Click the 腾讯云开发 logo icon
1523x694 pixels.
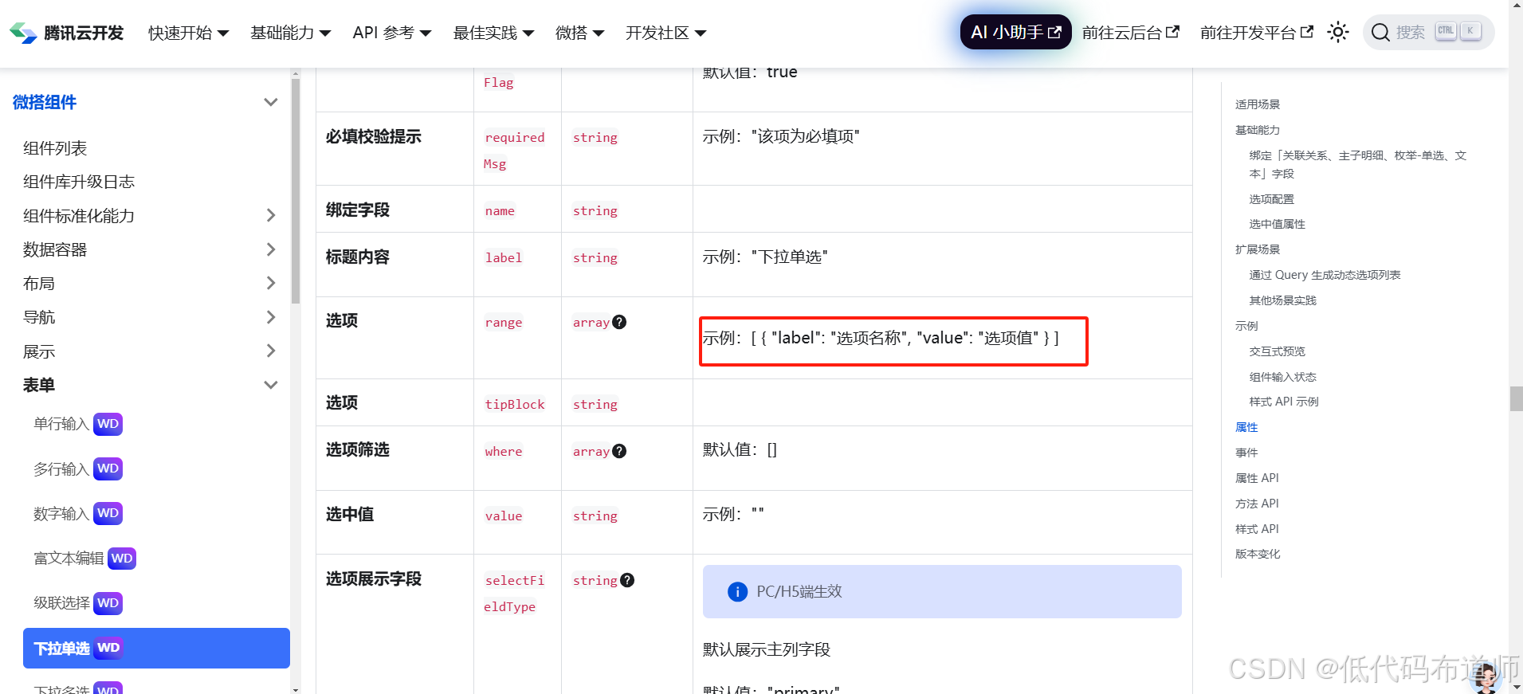23,33
